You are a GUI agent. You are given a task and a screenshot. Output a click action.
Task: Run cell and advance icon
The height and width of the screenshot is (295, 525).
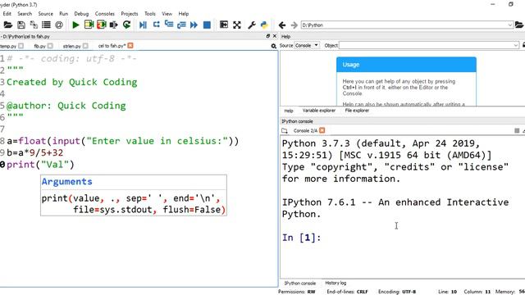point(102,25)
